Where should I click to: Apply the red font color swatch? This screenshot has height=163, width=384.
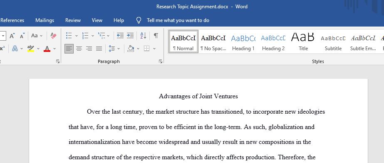pyautogui.click(x=47, y=49)
